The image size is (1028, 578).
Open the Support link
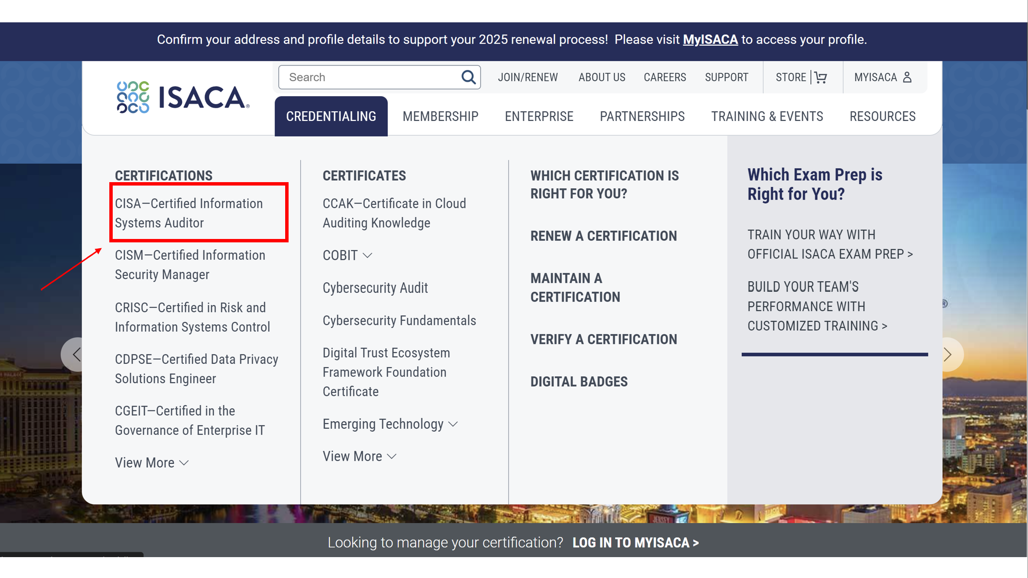(726, 77)
